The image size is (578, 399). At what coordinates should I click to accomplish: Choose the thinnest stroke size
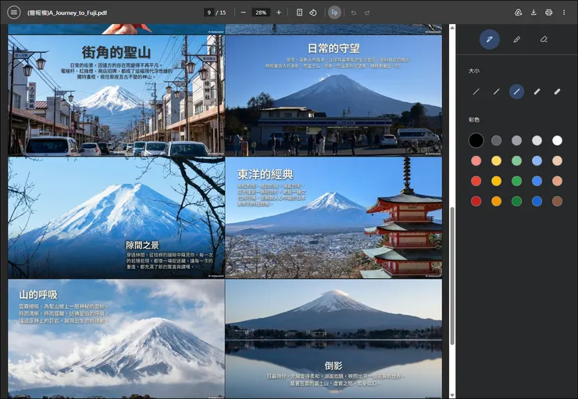pyautogui.click(x=476, y=92)
